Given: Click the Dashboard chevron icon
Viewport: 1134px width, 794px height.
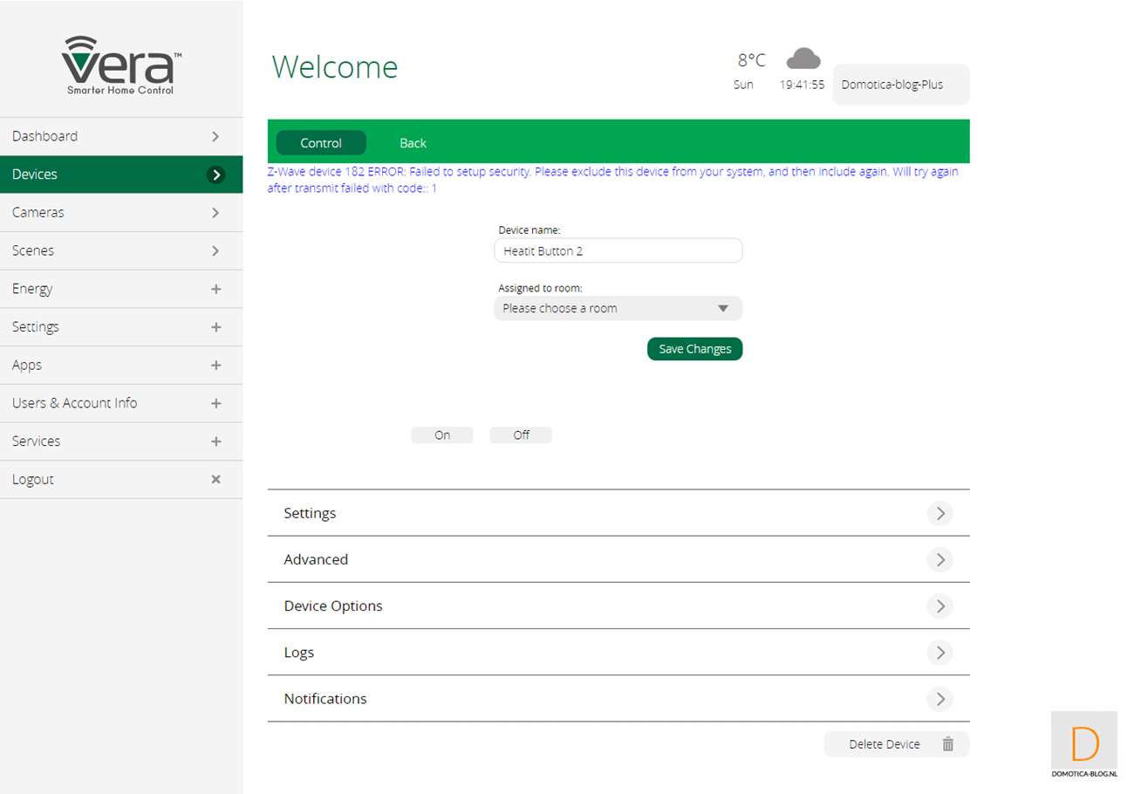Looking at the screenshot, I should point(215,137).
